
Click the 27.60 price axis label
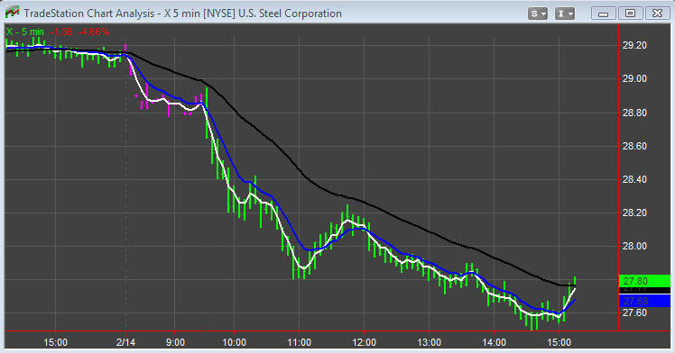[635, 312]
